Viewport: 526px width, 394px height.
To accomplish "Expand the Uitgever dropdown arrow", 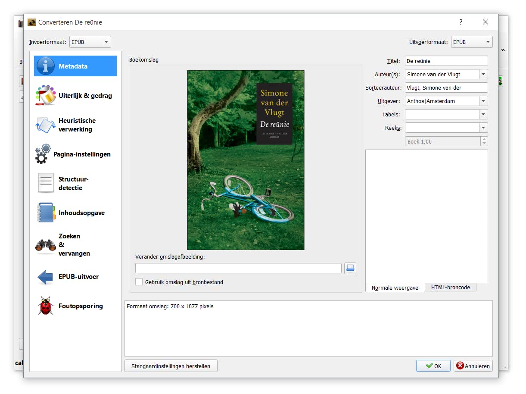I will [x=483, y=101].
